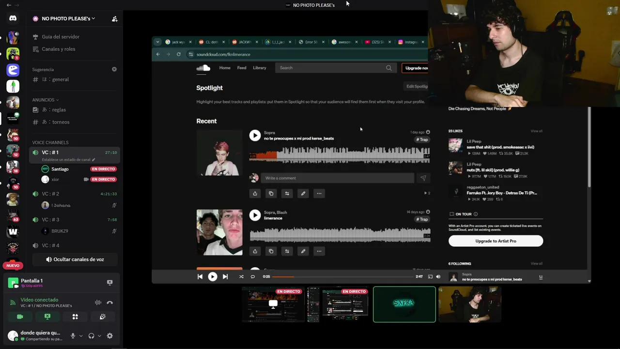Toggle shuffle in SoundCloud player
Viewport: 620px width, 349px height.
(241, 277)
